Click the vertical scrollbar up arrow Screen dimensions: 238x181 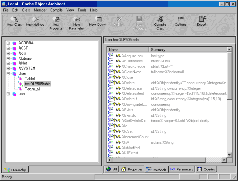(229, 49)
